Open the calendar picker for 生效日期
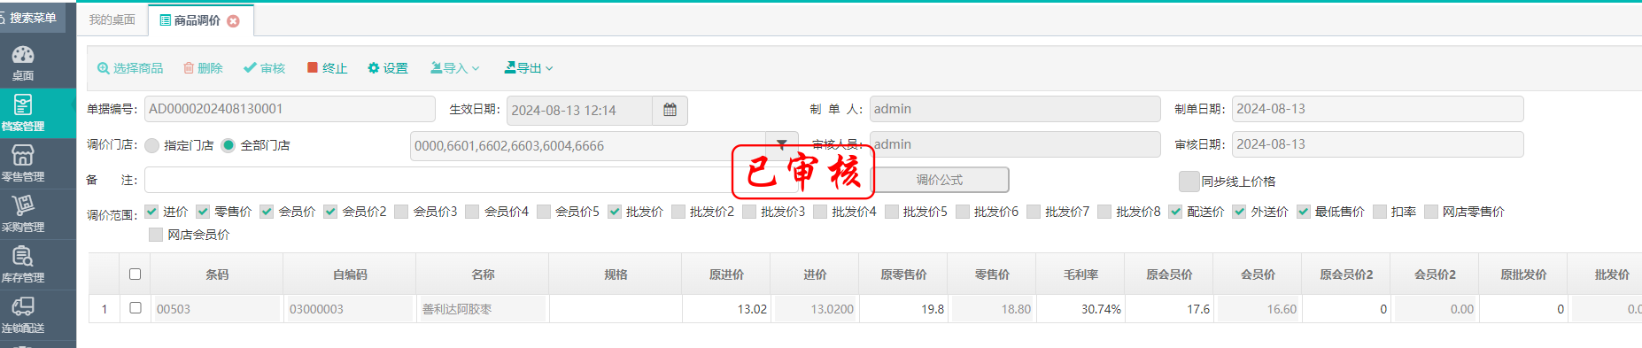Viewport: 1642px width, 348px height. [670, 110]
